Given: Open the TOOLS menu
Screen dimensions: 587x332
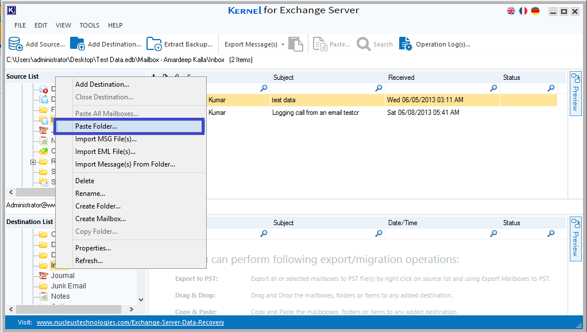Looking at the screenshot, I should coord(90,25).
